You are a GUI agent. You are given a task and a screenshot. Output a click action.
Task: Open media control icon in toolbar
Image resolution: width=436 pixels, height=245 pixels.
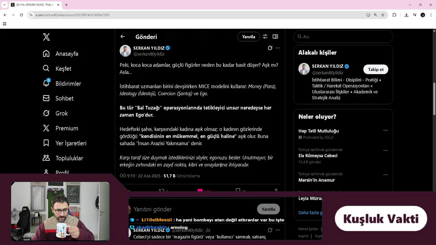(415, 15)
